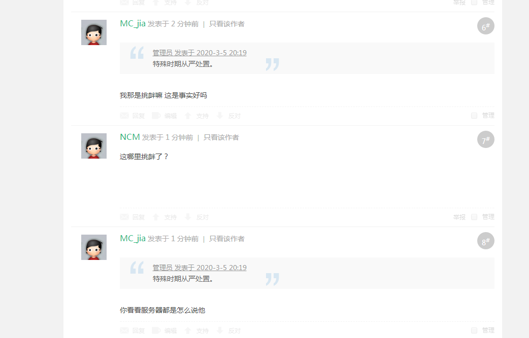Click the edit (编辑) icon on post 8

pos(156,330)
